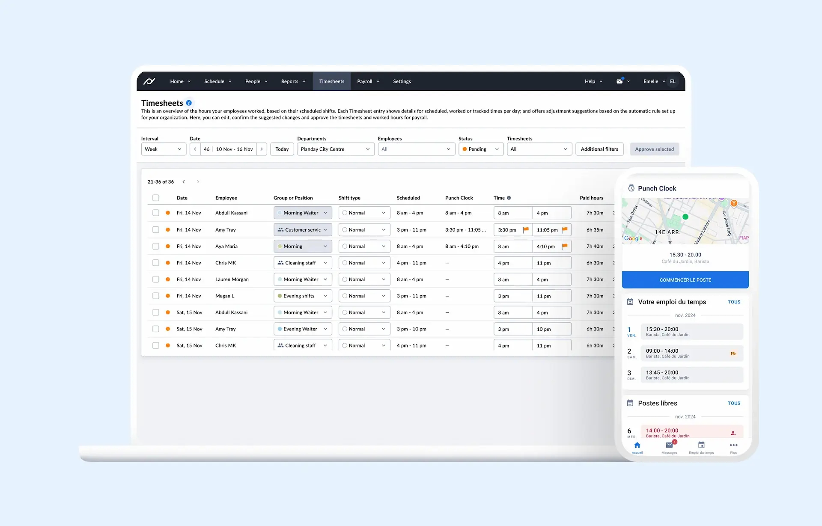Click the info icon next to the Time column
The width and height of the screenshot is (822, 526).
tap(509, 198)
